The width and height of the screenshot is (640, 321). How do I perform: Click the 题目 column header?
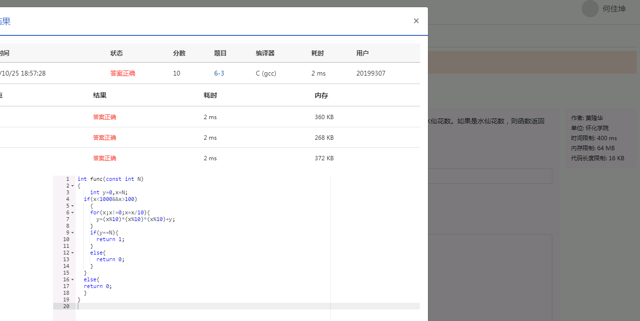(x=220, y=53)
